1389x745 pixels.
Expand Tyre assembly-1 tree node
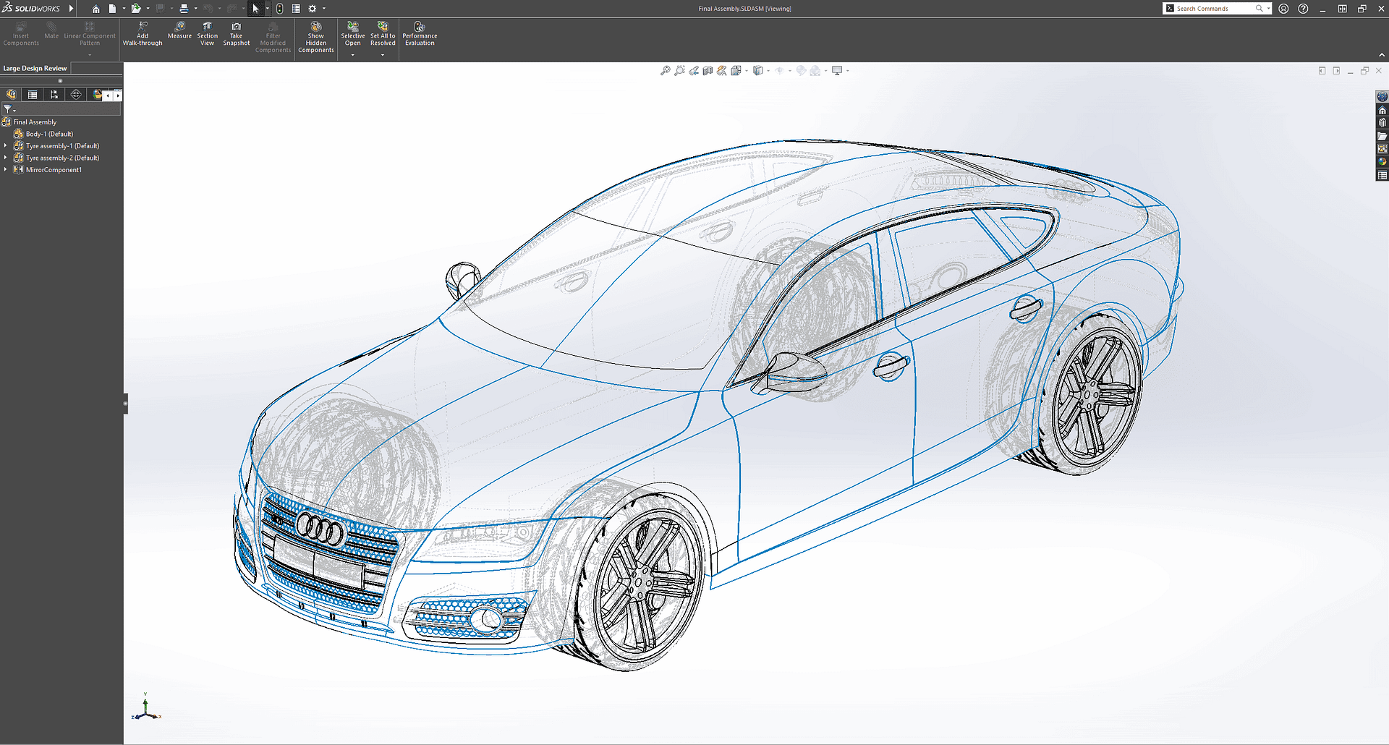click(x=6, y=146)
